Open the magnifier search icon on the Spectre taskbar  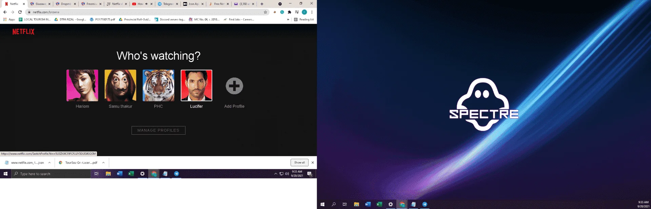click(334, 204)
